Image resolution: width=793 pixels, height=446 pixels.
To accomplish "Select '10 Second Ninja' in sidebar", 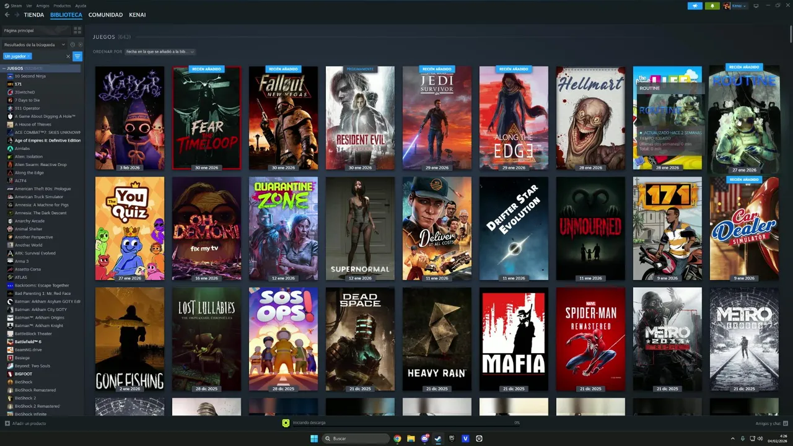I will pos(30,76).
